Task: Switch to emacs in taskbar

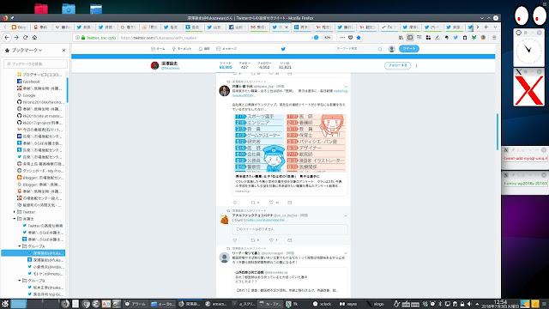Action: click(216, 304)
